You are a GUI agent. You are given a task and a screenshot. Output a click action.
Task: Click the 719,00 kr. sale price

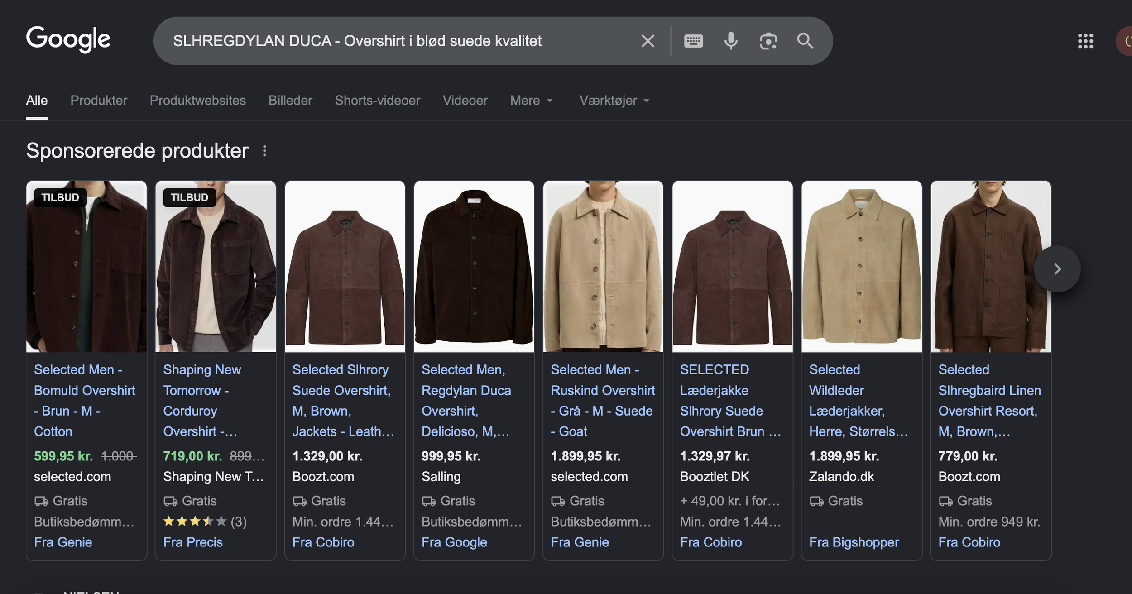[x=192, y=456]
